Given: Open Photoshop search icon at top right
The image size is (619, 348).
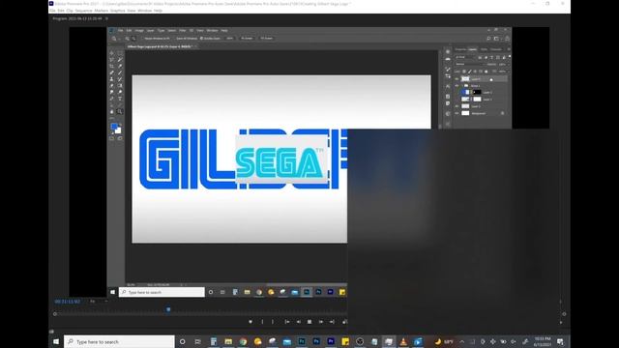Looking at the screenshot, I should (x=488, y=39).
